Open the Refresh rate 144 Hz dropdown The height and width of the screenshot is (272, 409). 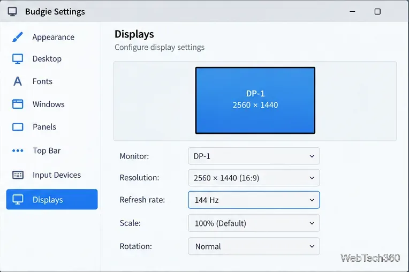(254, 200)
